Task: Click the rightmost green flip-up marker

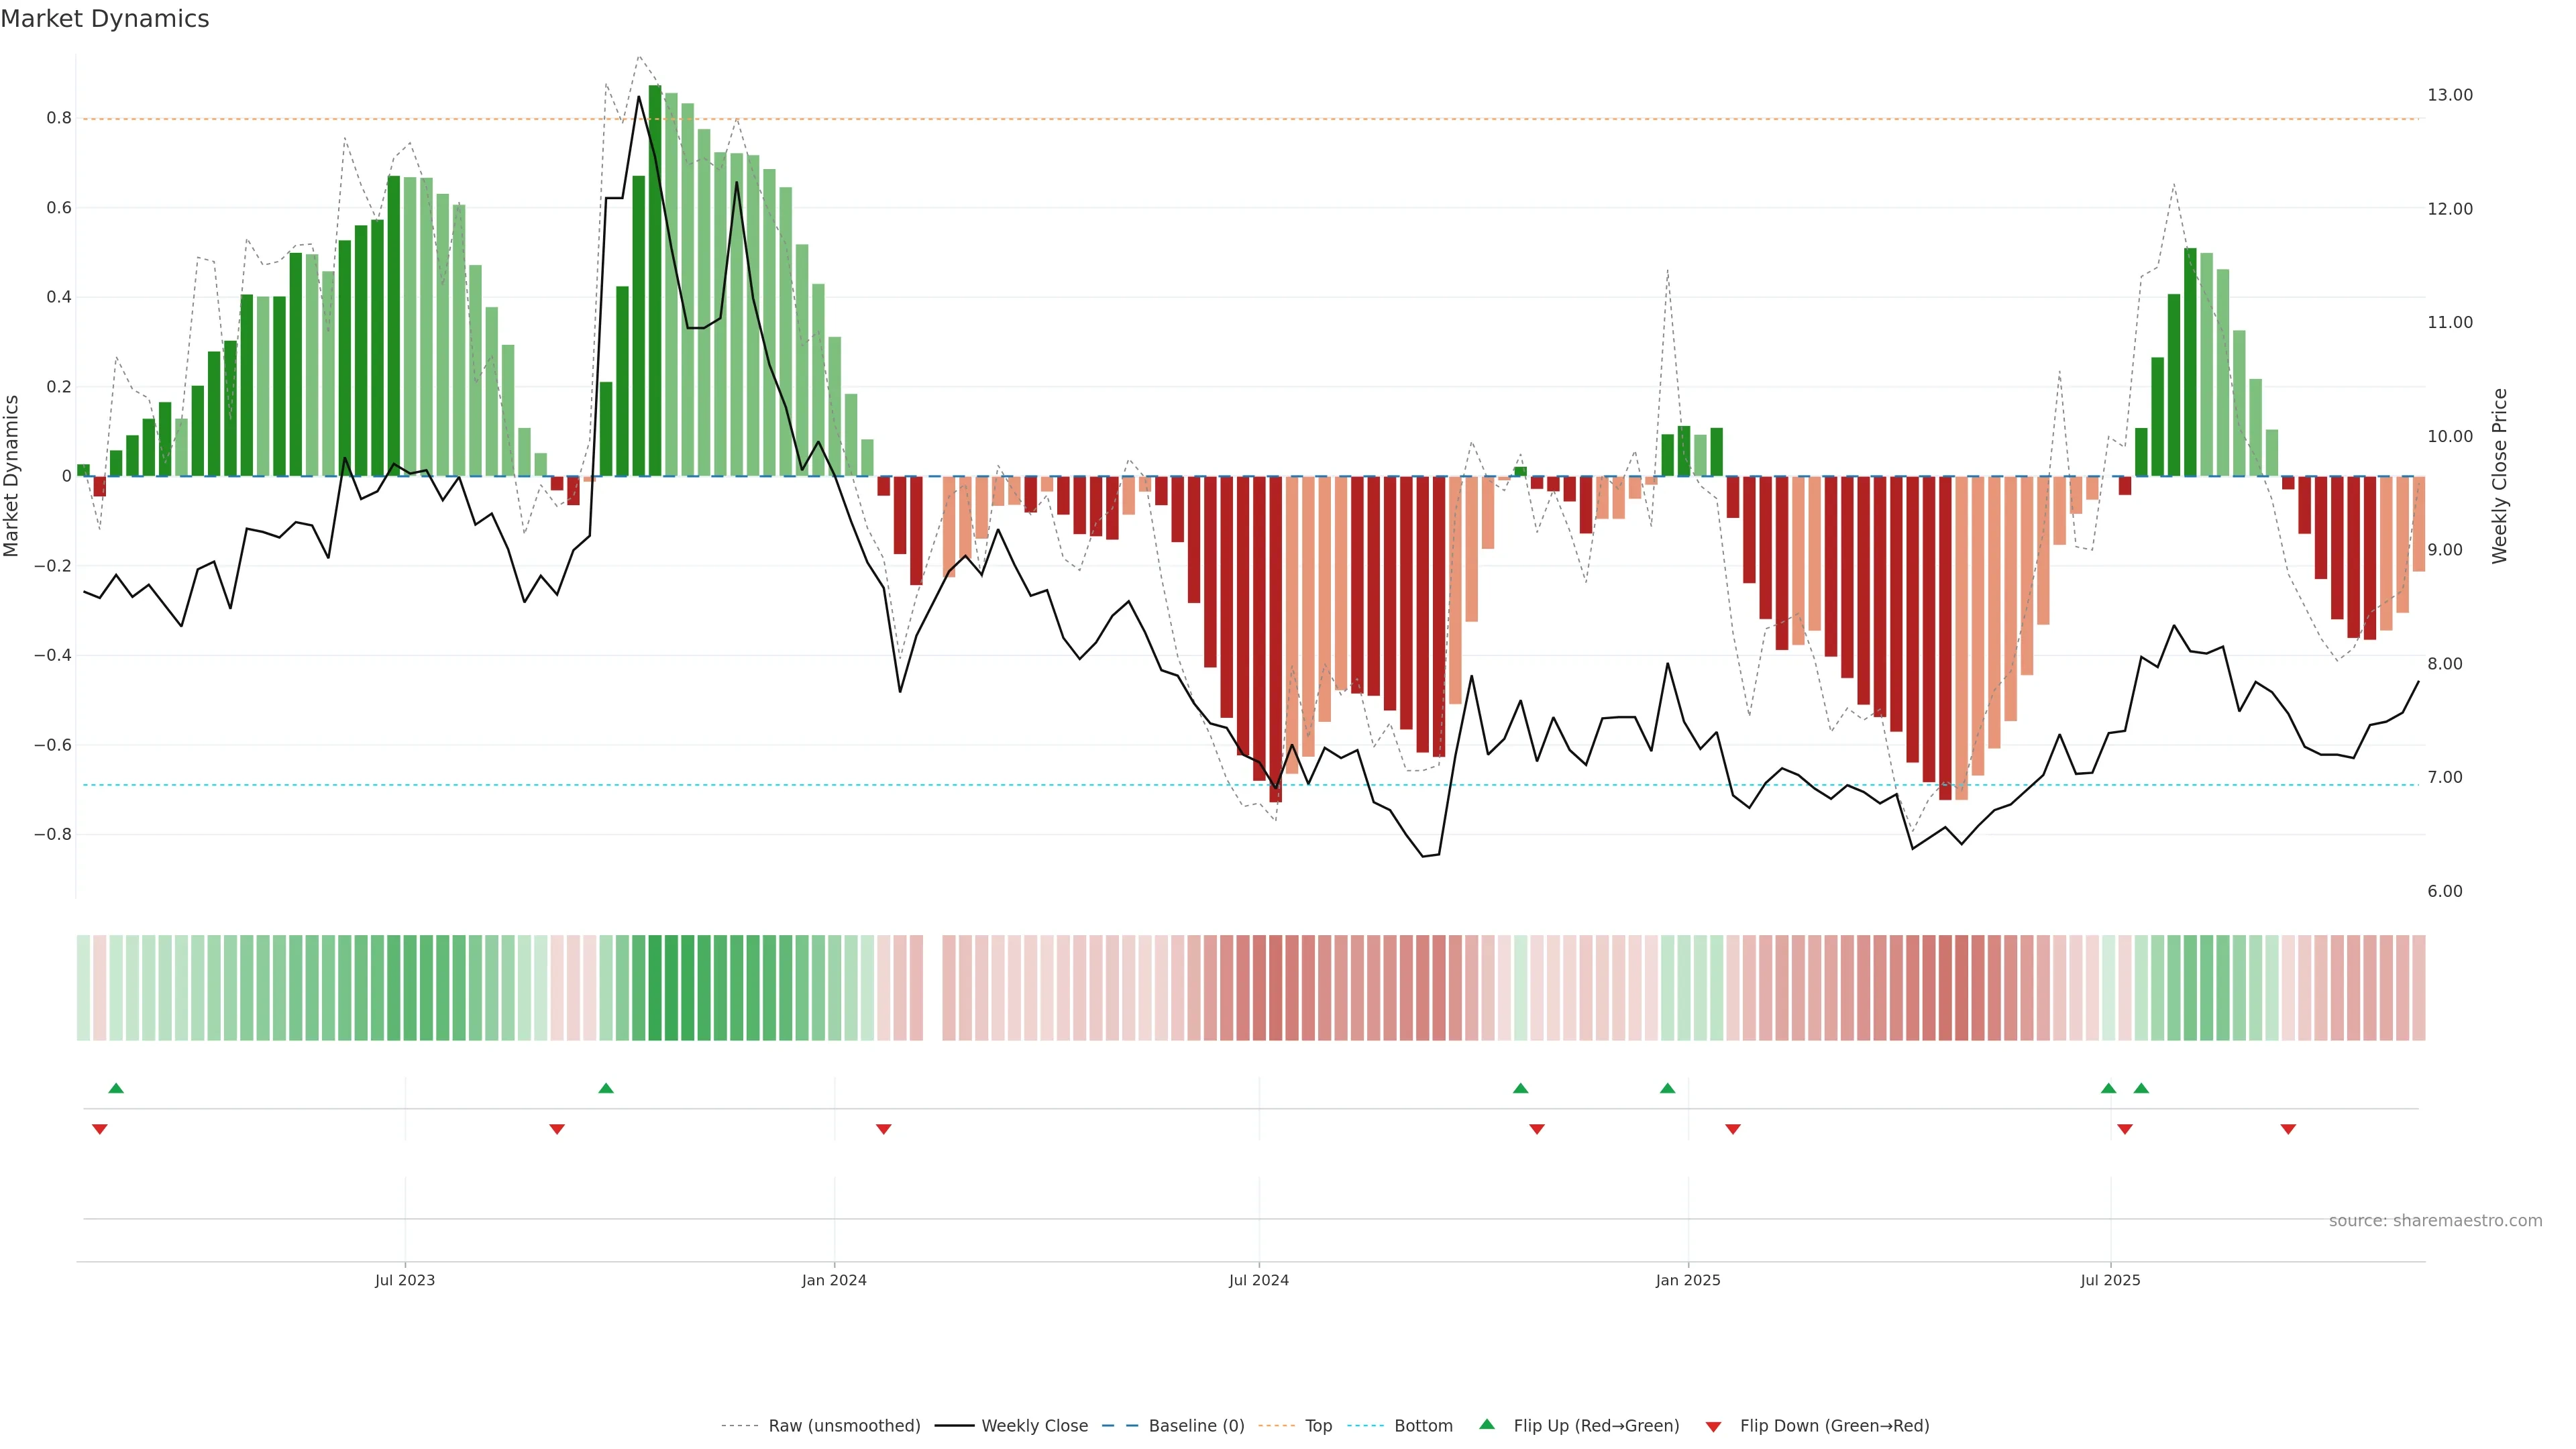Action: coord(2141,1088)
